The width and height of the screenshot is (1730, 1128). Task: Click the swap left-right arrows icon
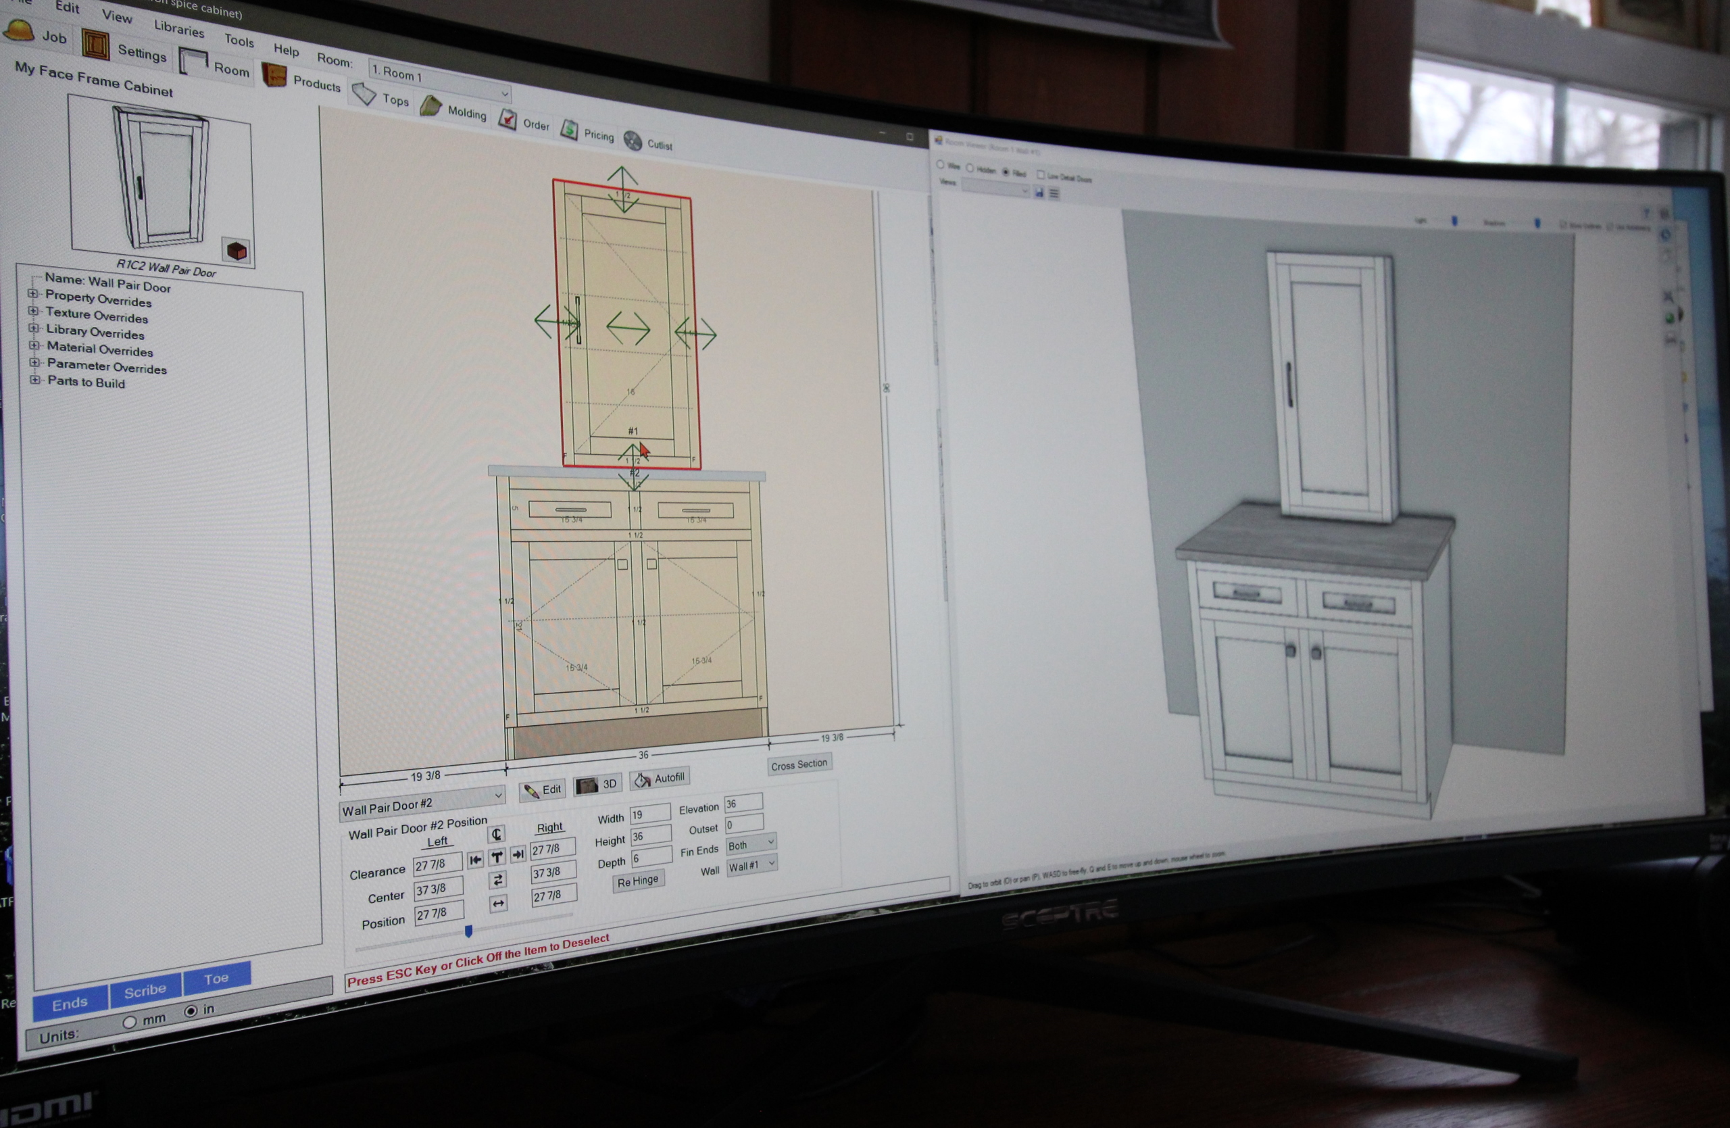tap(498, 880)
